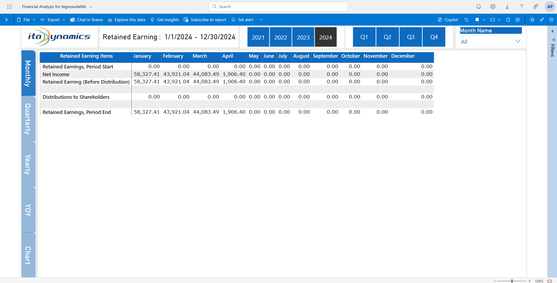Select year 2023 in slicer
This screenshot has height=283, width=557.
point(303,37)
